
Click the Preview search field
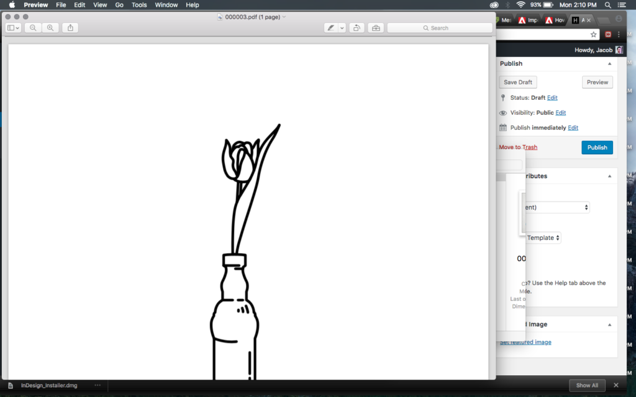440,28
